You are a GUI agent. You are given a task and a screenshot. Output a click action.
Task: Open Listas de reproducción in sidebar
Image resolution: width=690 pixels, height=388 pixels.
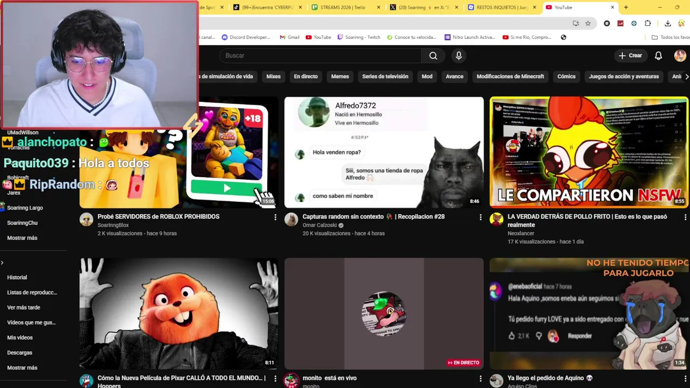32,293
